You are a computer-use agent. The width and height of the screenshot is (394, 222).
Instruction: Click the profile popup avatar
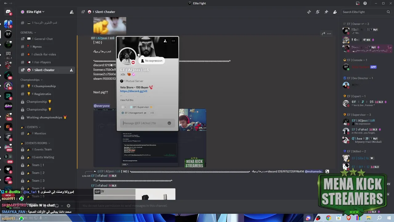127,56
